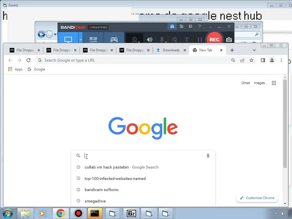Switch to the first File Dropper tab
292x219 pixels.
coord(25,50)
